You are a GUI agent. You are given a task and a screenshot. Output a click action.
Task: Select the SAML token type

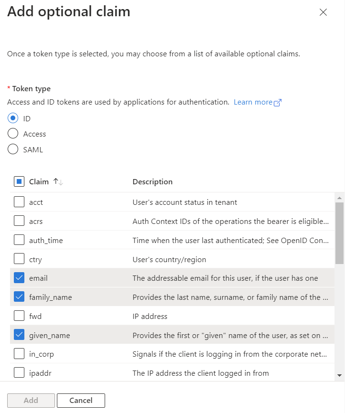click(13, 149)
